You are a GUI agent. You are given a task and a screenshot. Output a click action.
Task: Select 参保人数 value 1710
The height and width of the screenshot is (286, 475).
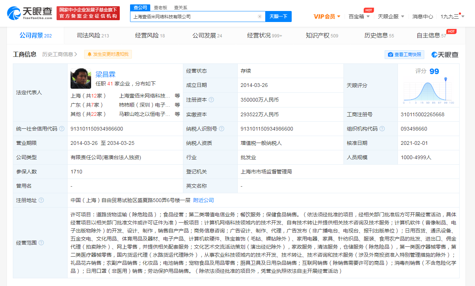click(76, 172)
